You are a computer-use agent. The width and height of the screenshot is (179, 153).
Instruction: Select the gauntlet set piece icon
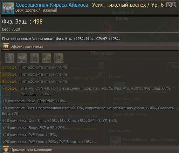click(47, 58)
